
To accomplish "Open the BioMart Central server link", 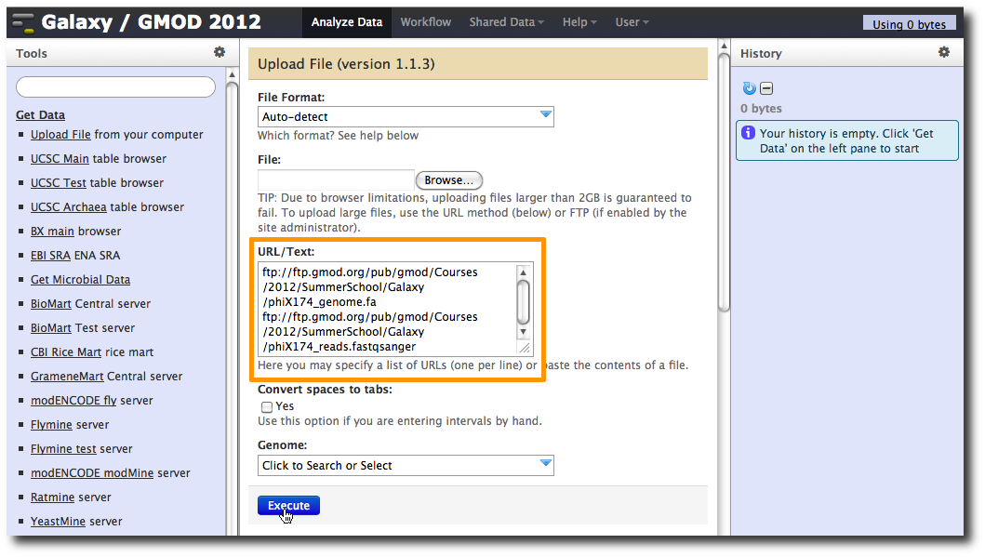I will [51, 304].
